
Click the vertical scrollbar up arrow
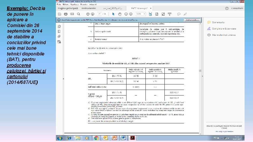coord(200,24)
